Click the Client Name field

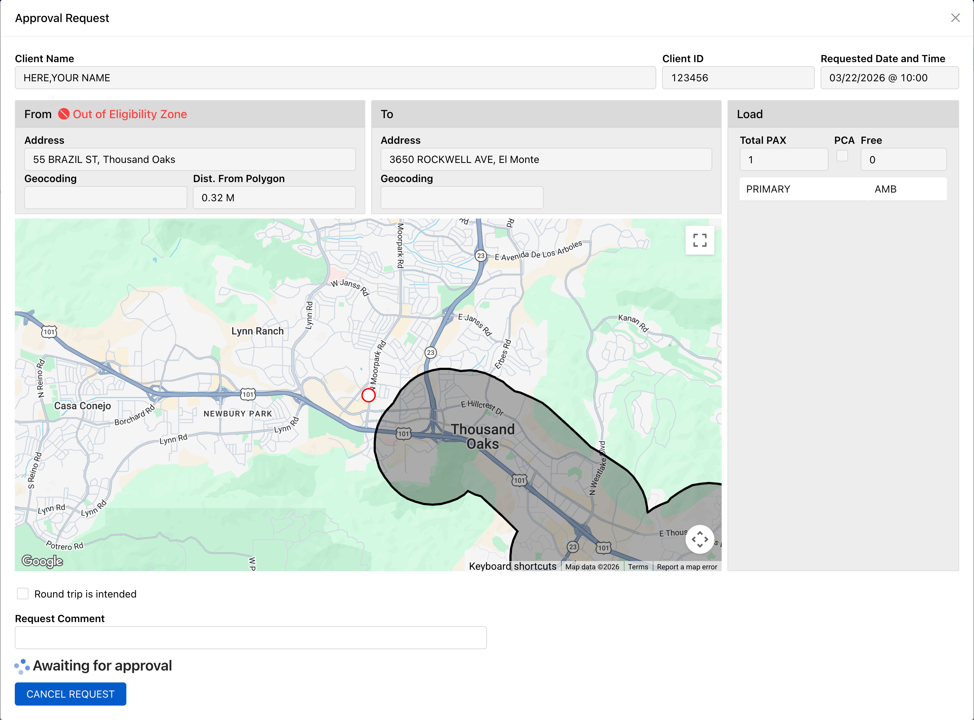(335, 78)
